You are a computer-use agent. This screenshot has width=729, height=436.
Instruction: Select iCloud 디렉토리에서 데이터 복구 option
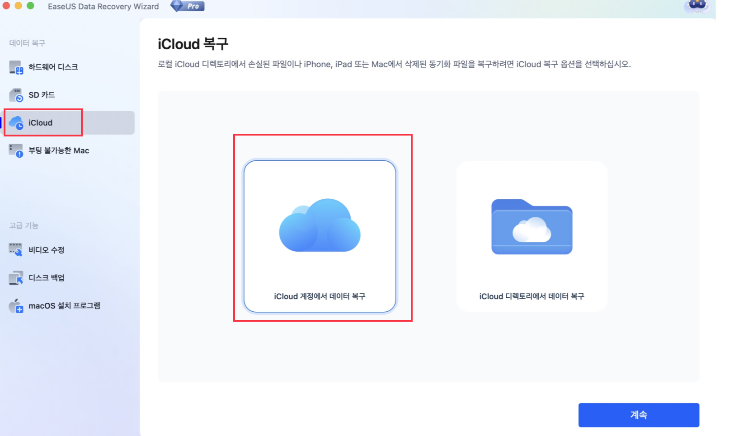click(531, 235)
